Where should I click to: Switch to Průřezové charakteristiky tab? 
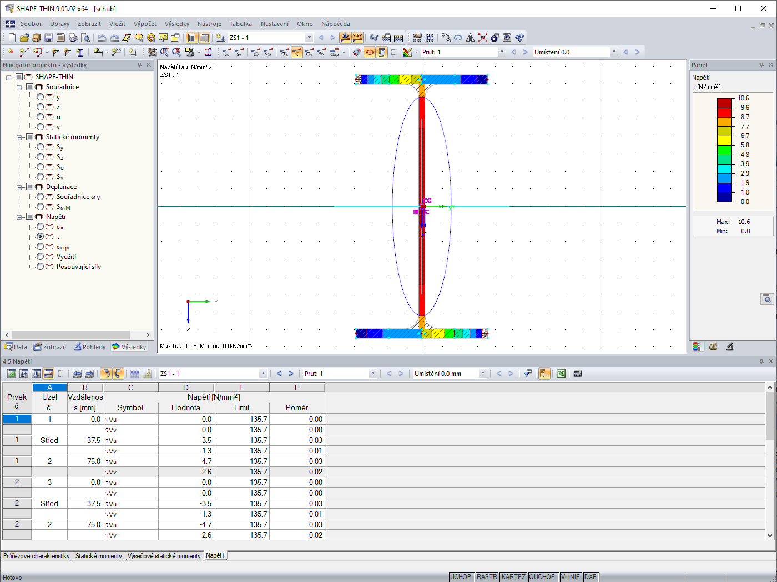pos(37,556)
